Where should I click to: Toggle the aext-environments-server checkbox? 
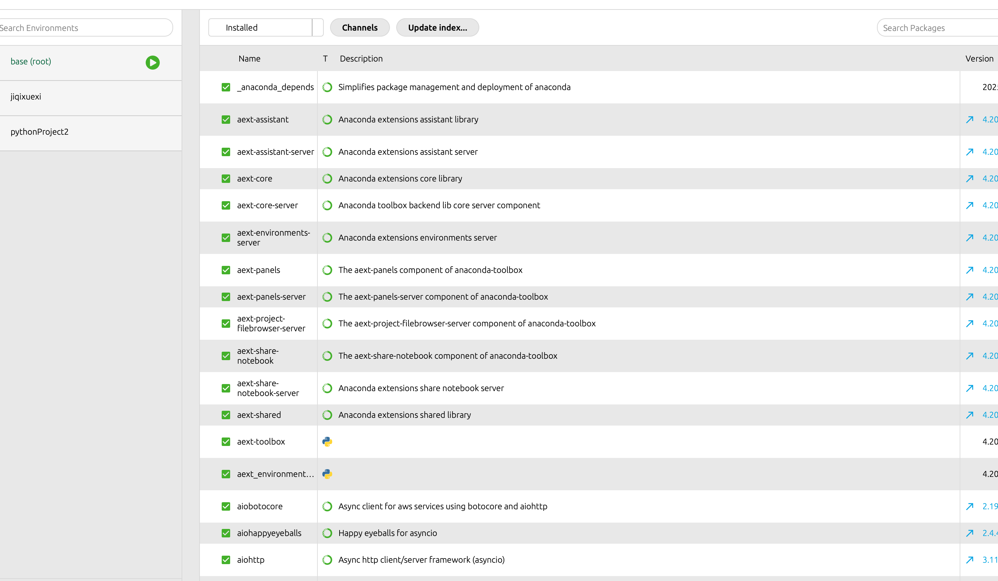point(226,238)
